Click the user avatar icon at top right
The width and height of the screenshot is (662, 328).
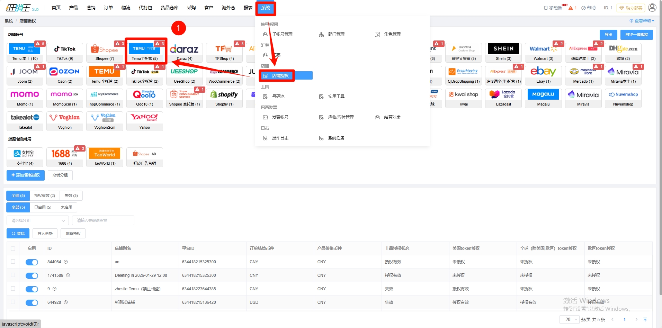(x=652, y=8)
